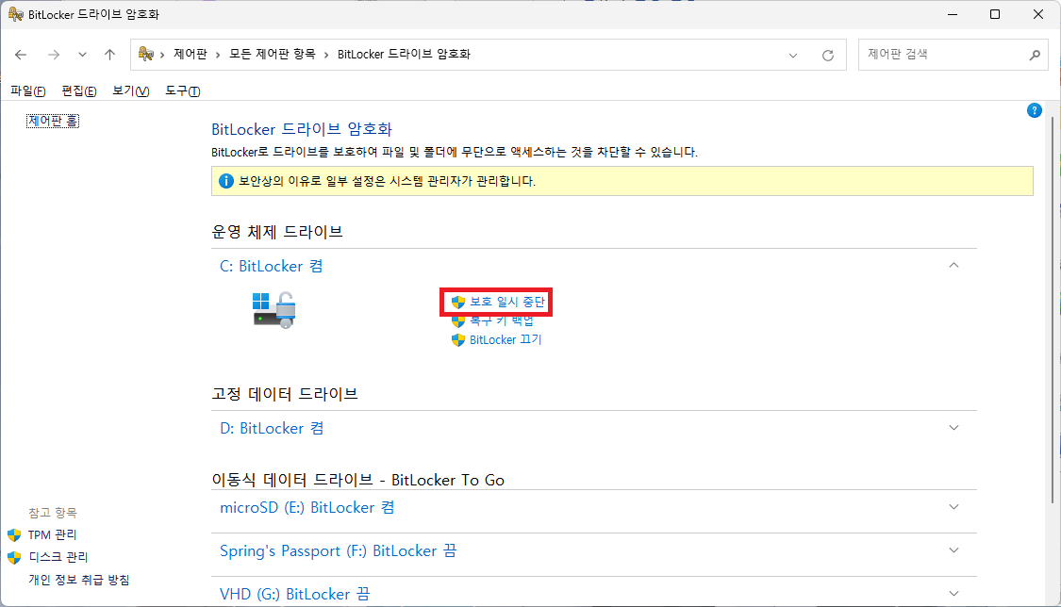Click shield icon next to 디스크 관리
Screen dimensions: 1061x607
(14, 558)
